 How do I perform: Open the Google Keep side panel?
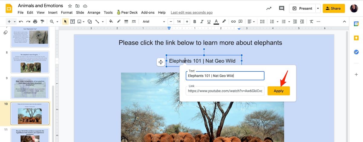pyautogui.click(x=356, y=38)
